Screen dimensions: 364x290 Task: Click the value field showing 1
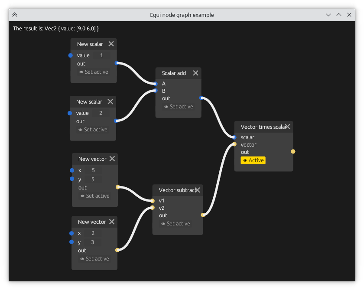[101, 55]
